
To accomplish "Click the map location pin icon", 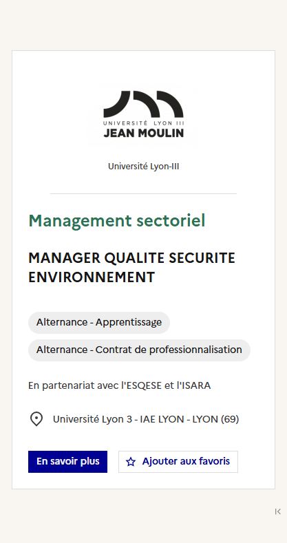I will tap(36, 419).
